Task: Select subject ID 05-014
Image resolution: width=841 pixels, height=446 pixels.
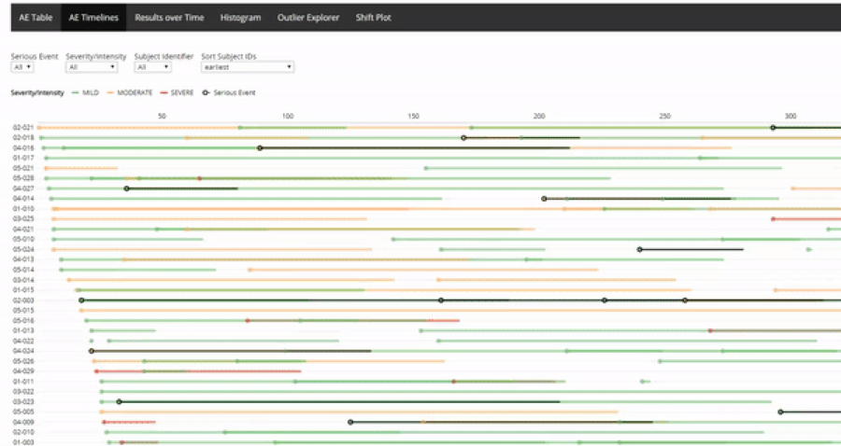Action: point(23,270)
